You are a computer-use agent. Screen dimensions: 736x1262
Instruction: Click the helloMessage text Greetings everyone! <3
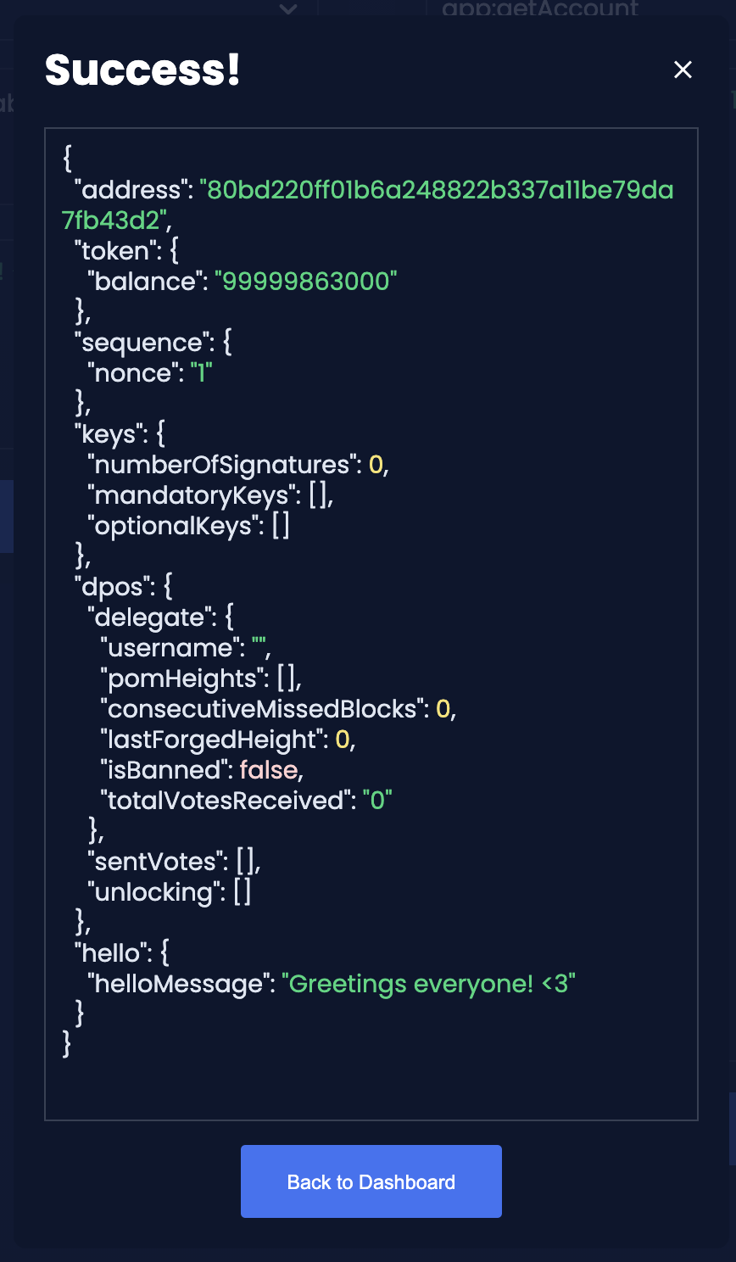429,984
